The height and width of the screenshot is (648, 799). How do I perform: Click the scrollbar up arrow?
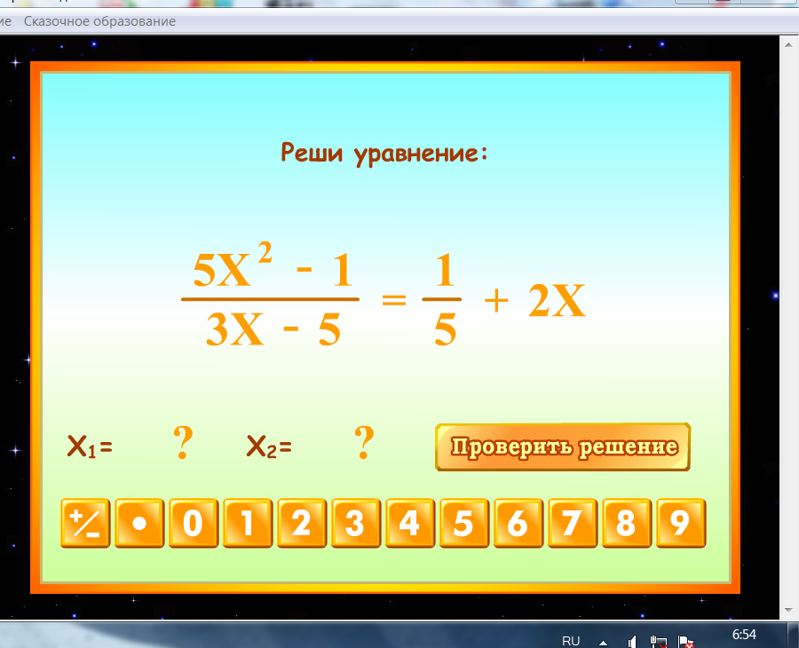tap(789, 43)
